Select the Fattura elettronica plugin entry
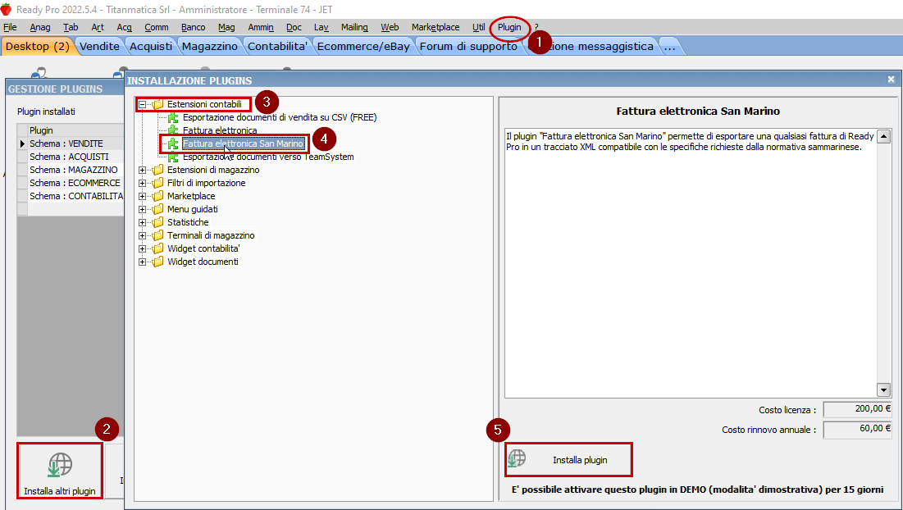This screenshot has width=903, height=510. (x=220, y=130)
